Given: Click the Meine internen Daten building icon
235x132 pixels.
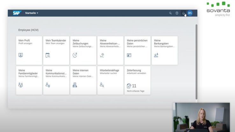Looking at the screenshot, I should pyautogui.click(x=75, y=85).
